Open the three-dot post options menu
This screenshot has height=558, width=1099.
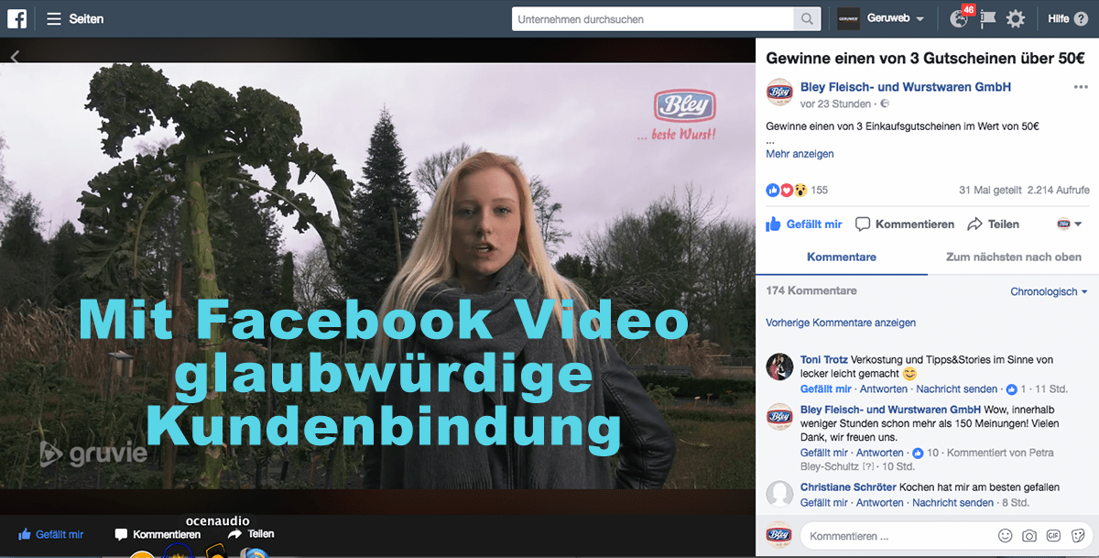tap(1081, 87)
